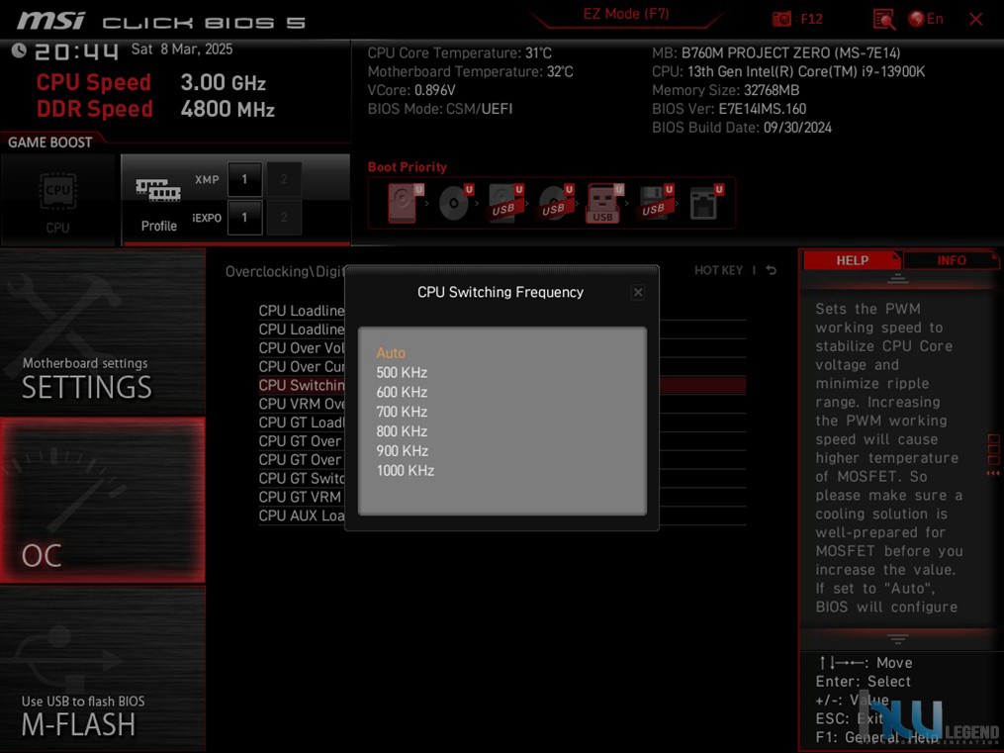Image resolution: width=1004 pixels, height=753 pixels.
Task: Click the date Sat 8 Mar, 2025
Action: (x=182, y=49)
